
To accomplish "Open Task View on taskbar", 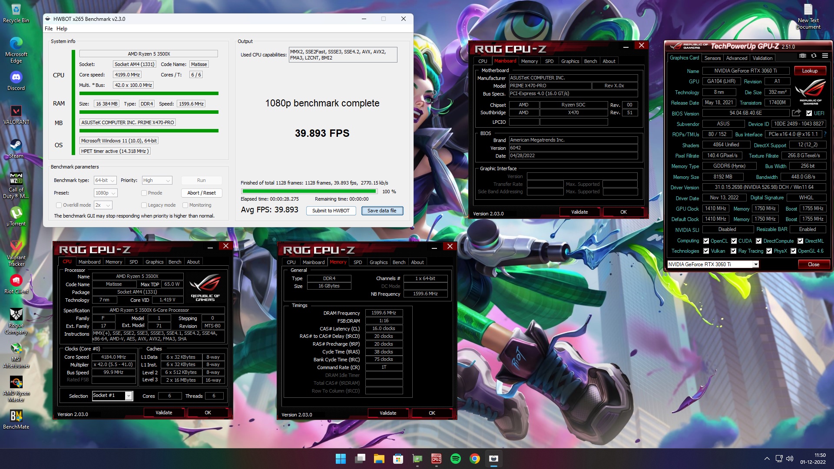I will (360, 459).
